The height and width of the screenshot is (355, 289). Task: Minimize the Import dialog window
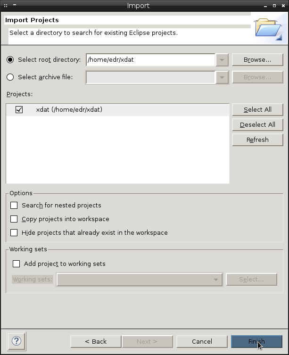265,6
